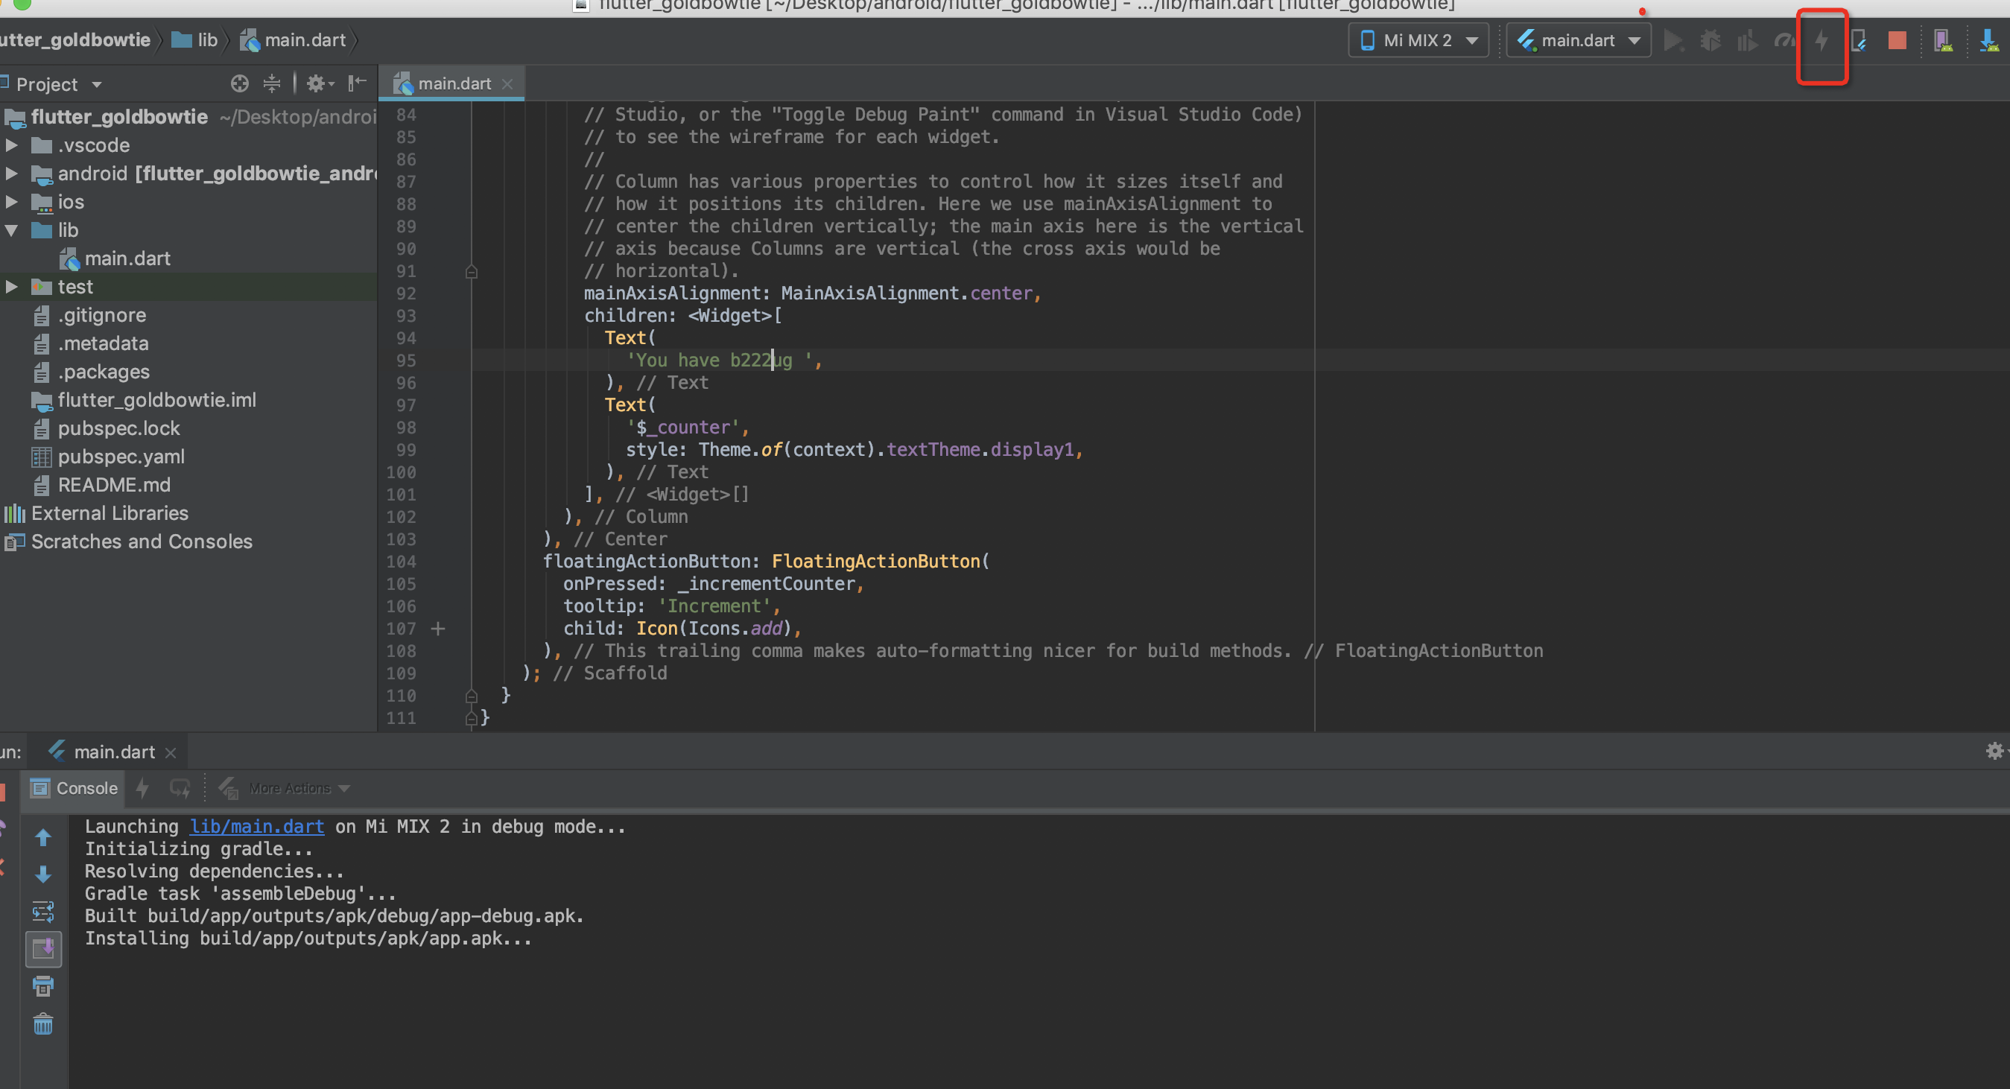Screen dimensions: 2010x1089
Task: Expand the android project folder
Action: click(12, 173)
